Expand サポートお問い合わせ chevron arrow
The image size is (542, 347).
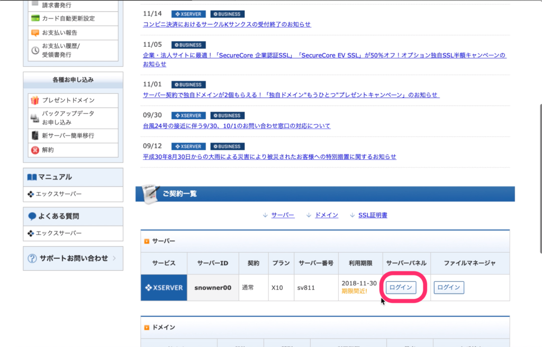point(114,259)
